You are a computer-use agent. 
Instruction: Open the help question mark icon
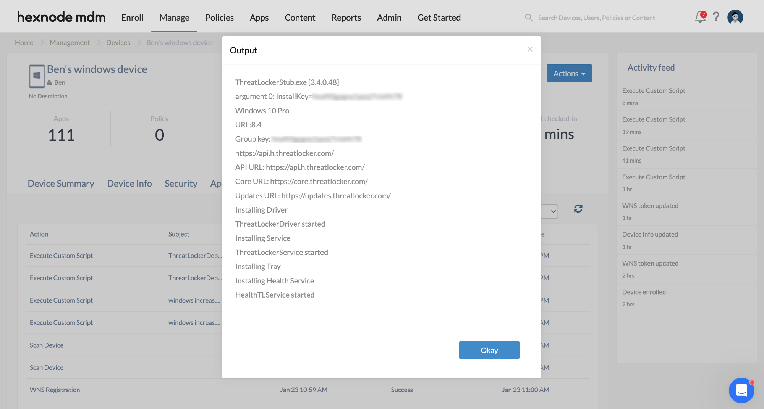716,17
